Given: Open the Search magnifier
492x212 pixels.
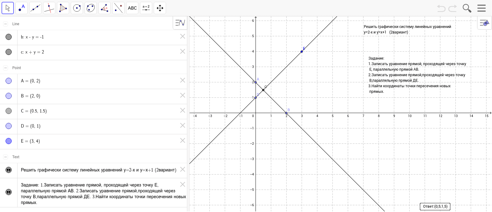Looking at the screenshot, I should tap(467, 8).
